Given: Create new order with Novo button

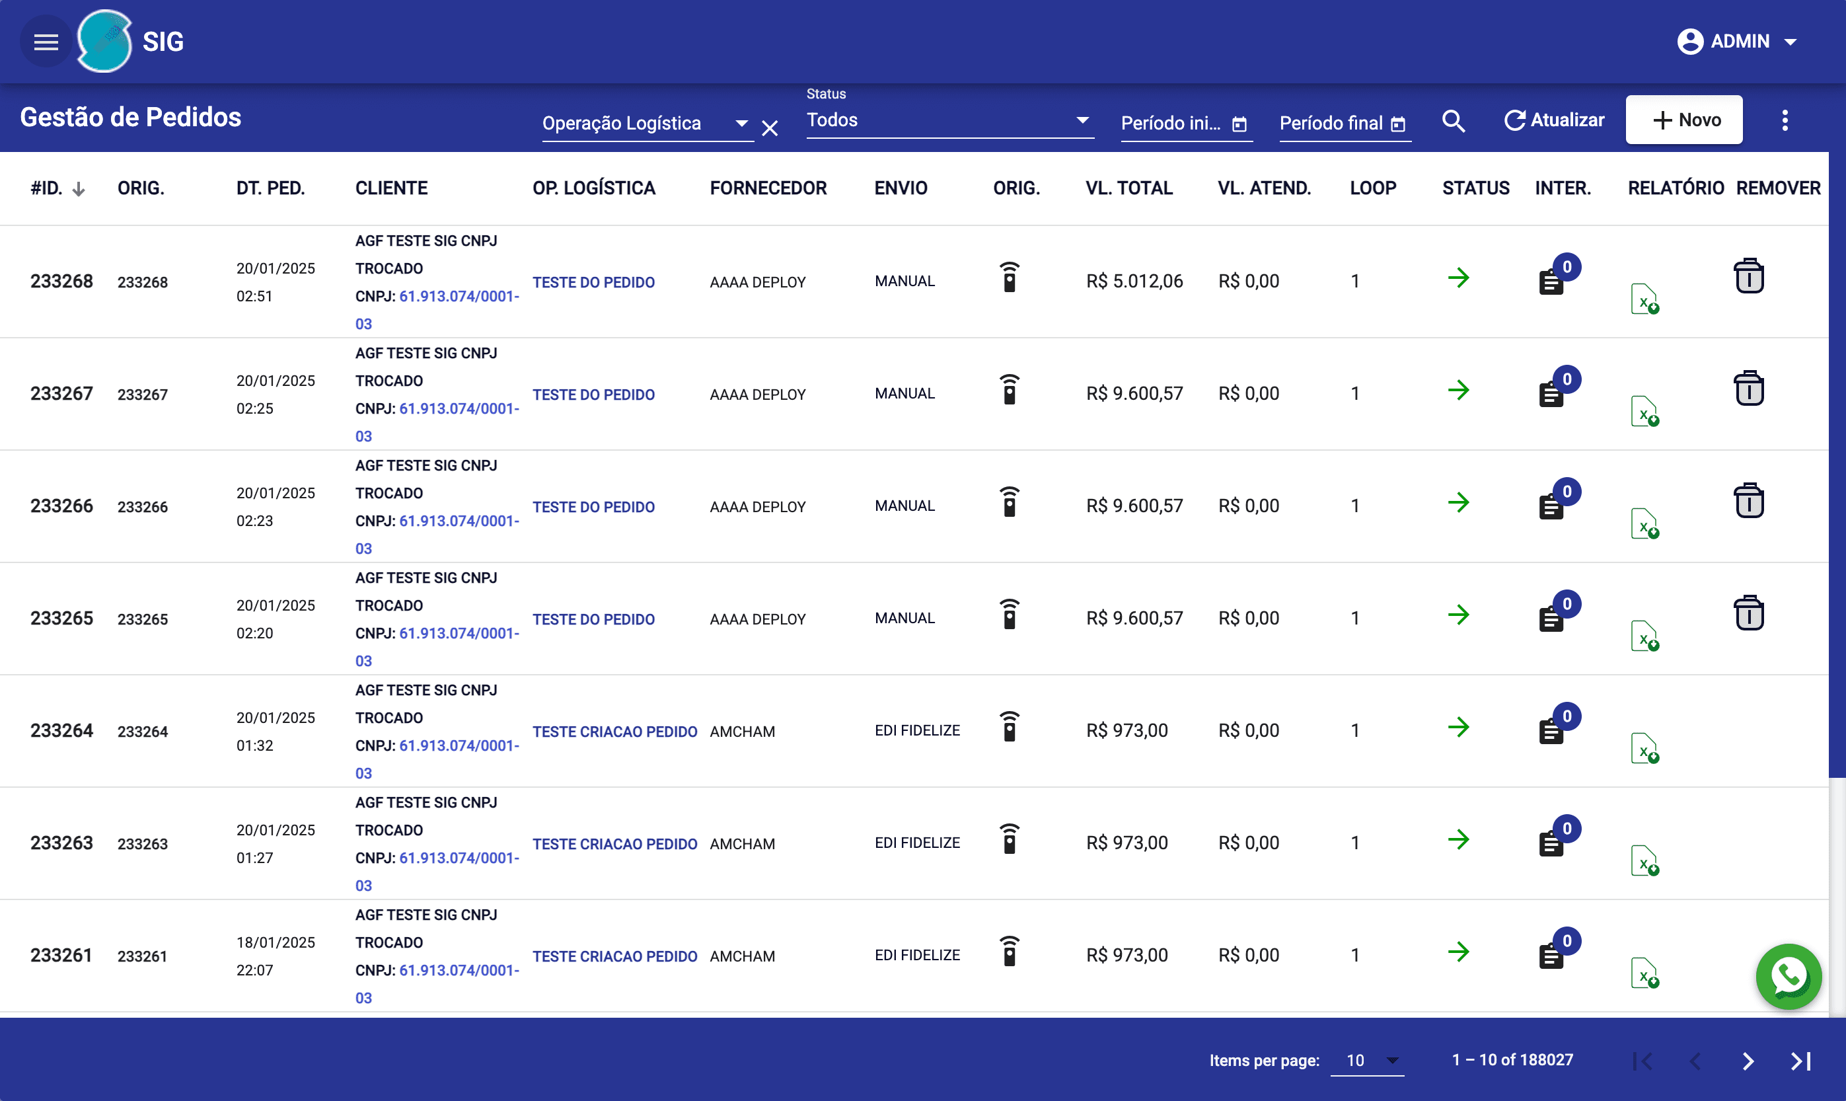Looking at the screenshot, I should pos(1683,120).
